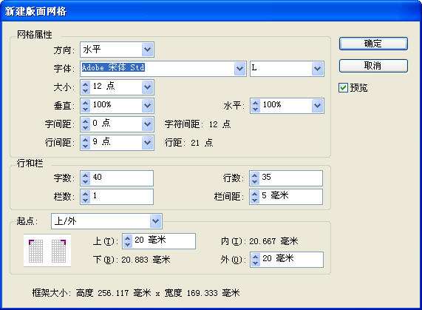Click the 大小 stepper arrows

point(86,87)
